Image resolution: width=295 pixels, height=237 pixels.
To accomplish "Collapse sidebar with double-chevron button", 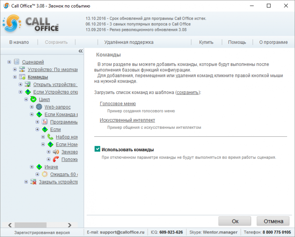I will pos(80,51).
